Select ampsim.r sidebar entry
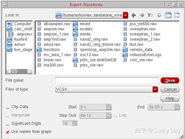This screenshot has height=139, width=185. tap(20, 34)
